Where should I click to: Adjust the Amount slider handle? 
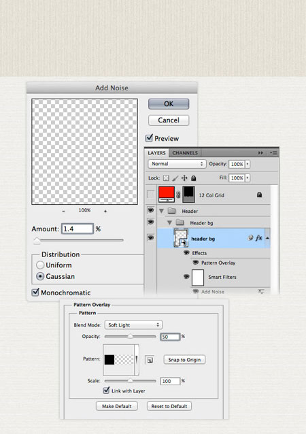pyautogui.click(x=37, y=240)
